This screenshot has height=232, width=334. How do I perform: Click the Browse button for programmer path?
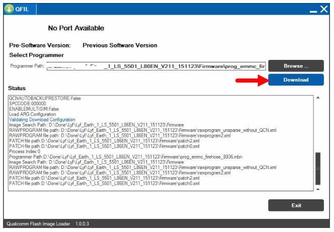pos(296,66)
